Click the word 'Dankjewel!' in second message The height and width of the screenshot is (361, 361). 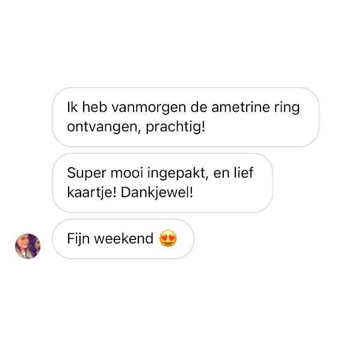tap(157, 193)
